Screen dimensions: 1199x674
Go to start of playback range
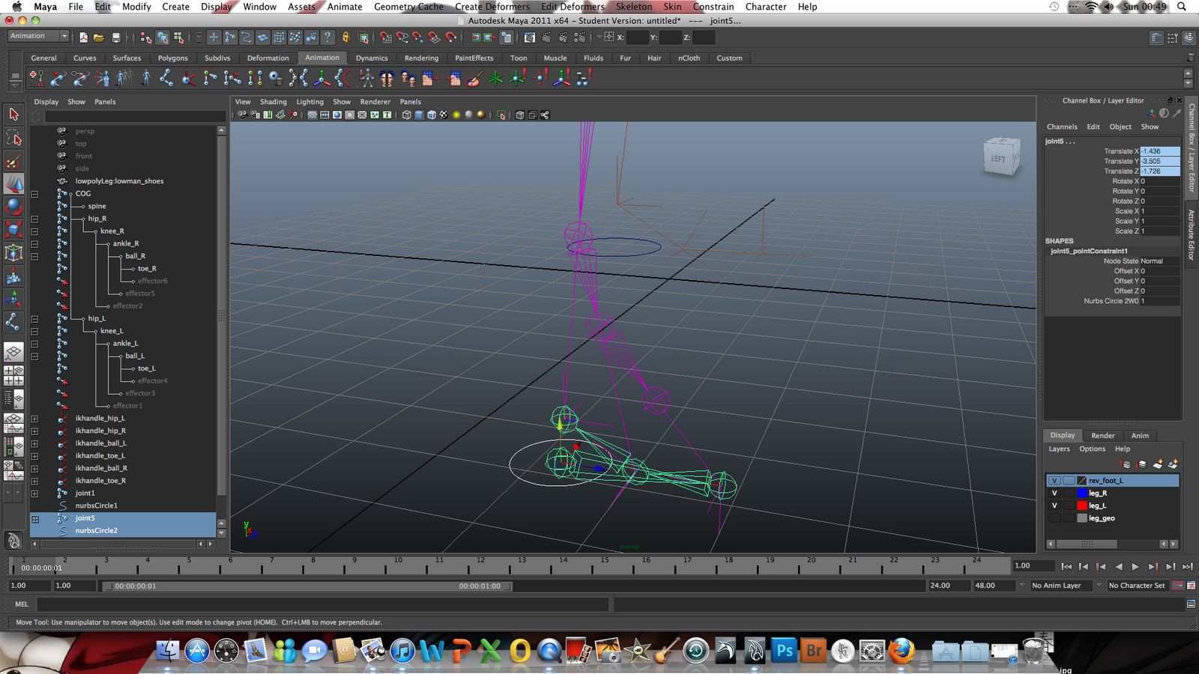(x=1066, y=567)
